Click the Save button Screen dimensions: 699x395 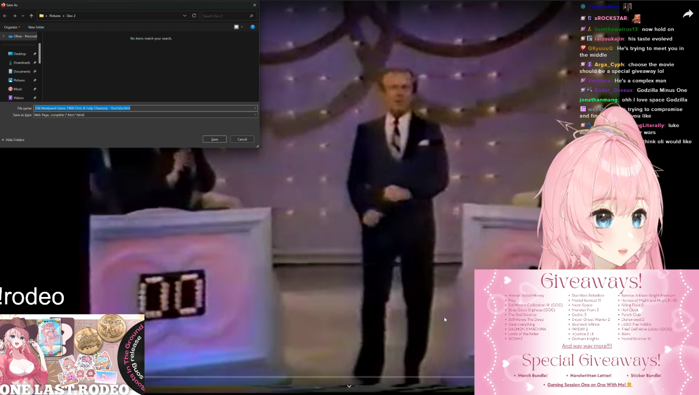pyautogui.click(x=215, y=139)
